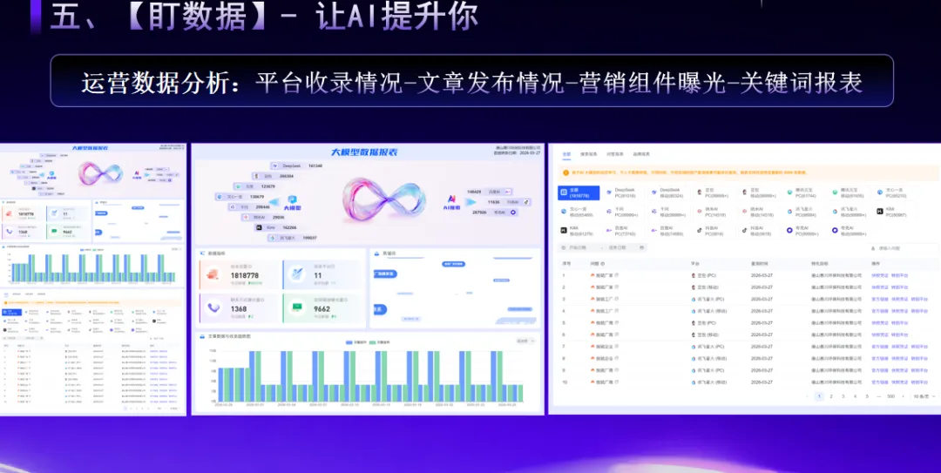Select the 豆包 移动 platform tile
Screen dimensions: 941x473
(757, 193)
